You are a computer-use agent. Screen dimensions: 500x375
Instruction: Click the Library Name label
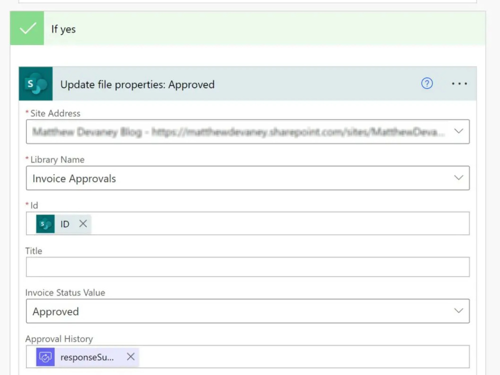pos(57,159)
